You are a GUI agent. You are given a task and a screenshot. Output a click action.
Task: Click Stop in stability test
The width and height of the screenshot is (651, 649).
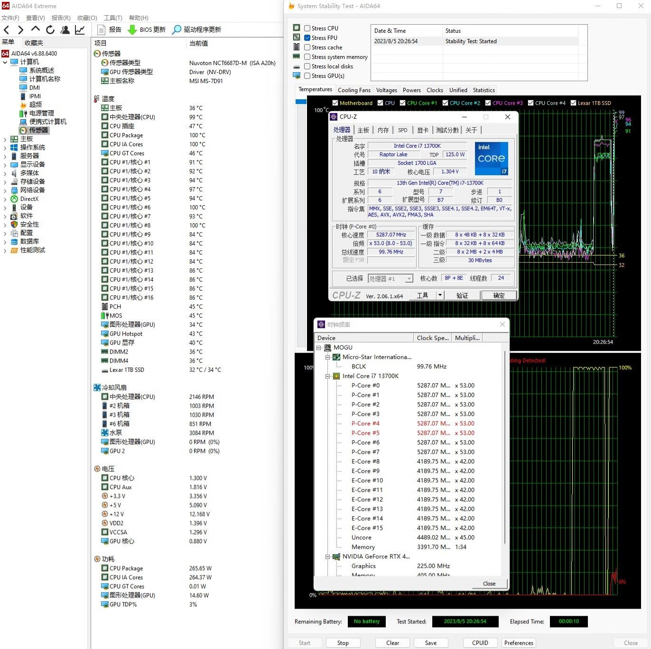tap(343, 643)
